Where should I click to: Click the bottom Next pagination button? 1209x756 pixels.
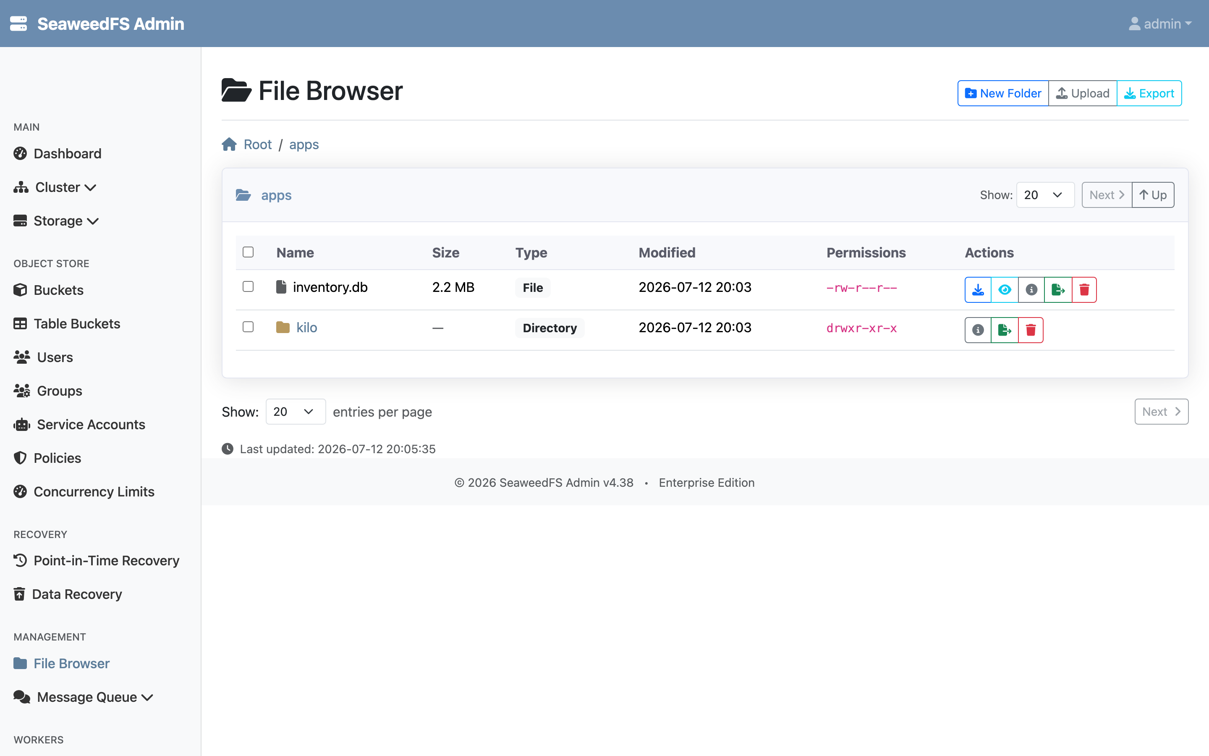(x=1162, y=412)
